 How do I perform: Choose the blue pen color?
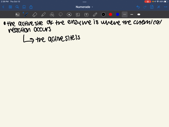click(x=118, y=14)
